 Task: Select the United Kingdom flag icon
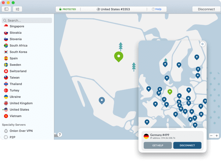point(6,103)
